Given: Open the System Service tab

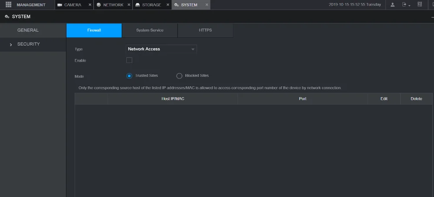Looking at the screenshot, I should point(150,30).
